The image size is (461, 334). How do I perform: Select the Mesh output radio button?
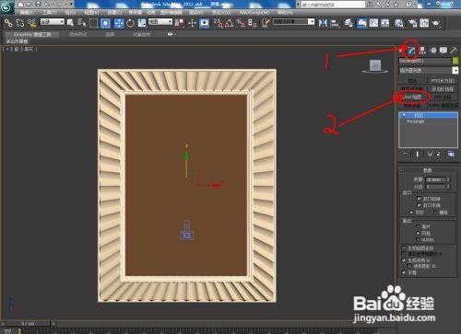coord(418,233)
